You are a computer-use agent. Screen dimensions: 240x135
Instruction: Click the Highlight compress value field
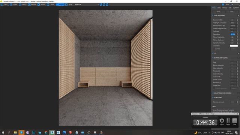(233, 23)
